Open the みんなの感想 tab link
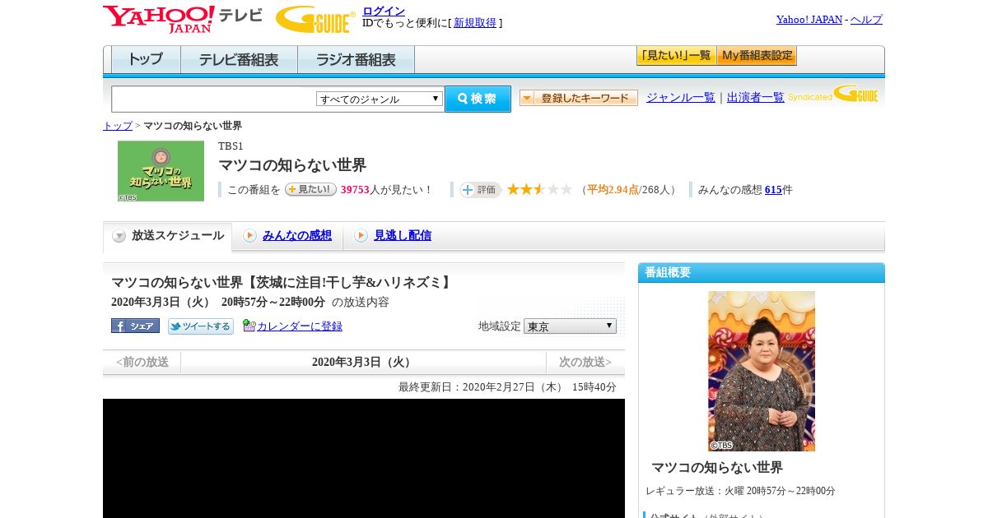The width and height of the screenshot is (988, 518). (297, 236)
